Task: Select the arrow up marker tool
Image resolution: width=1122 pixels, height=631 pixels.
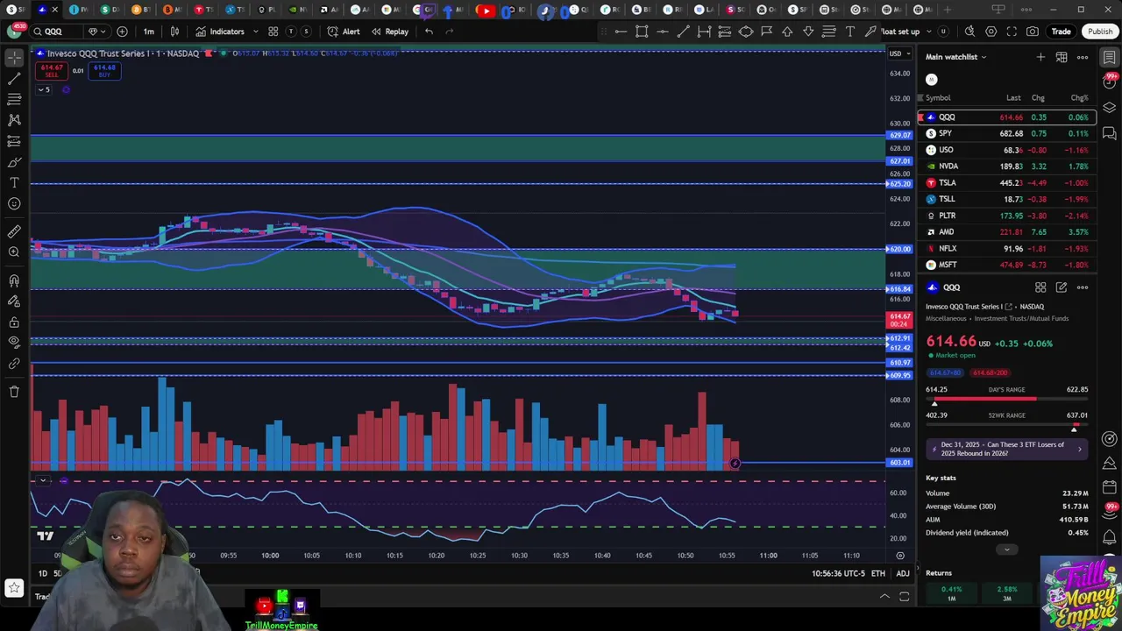Action: (787, 32)
